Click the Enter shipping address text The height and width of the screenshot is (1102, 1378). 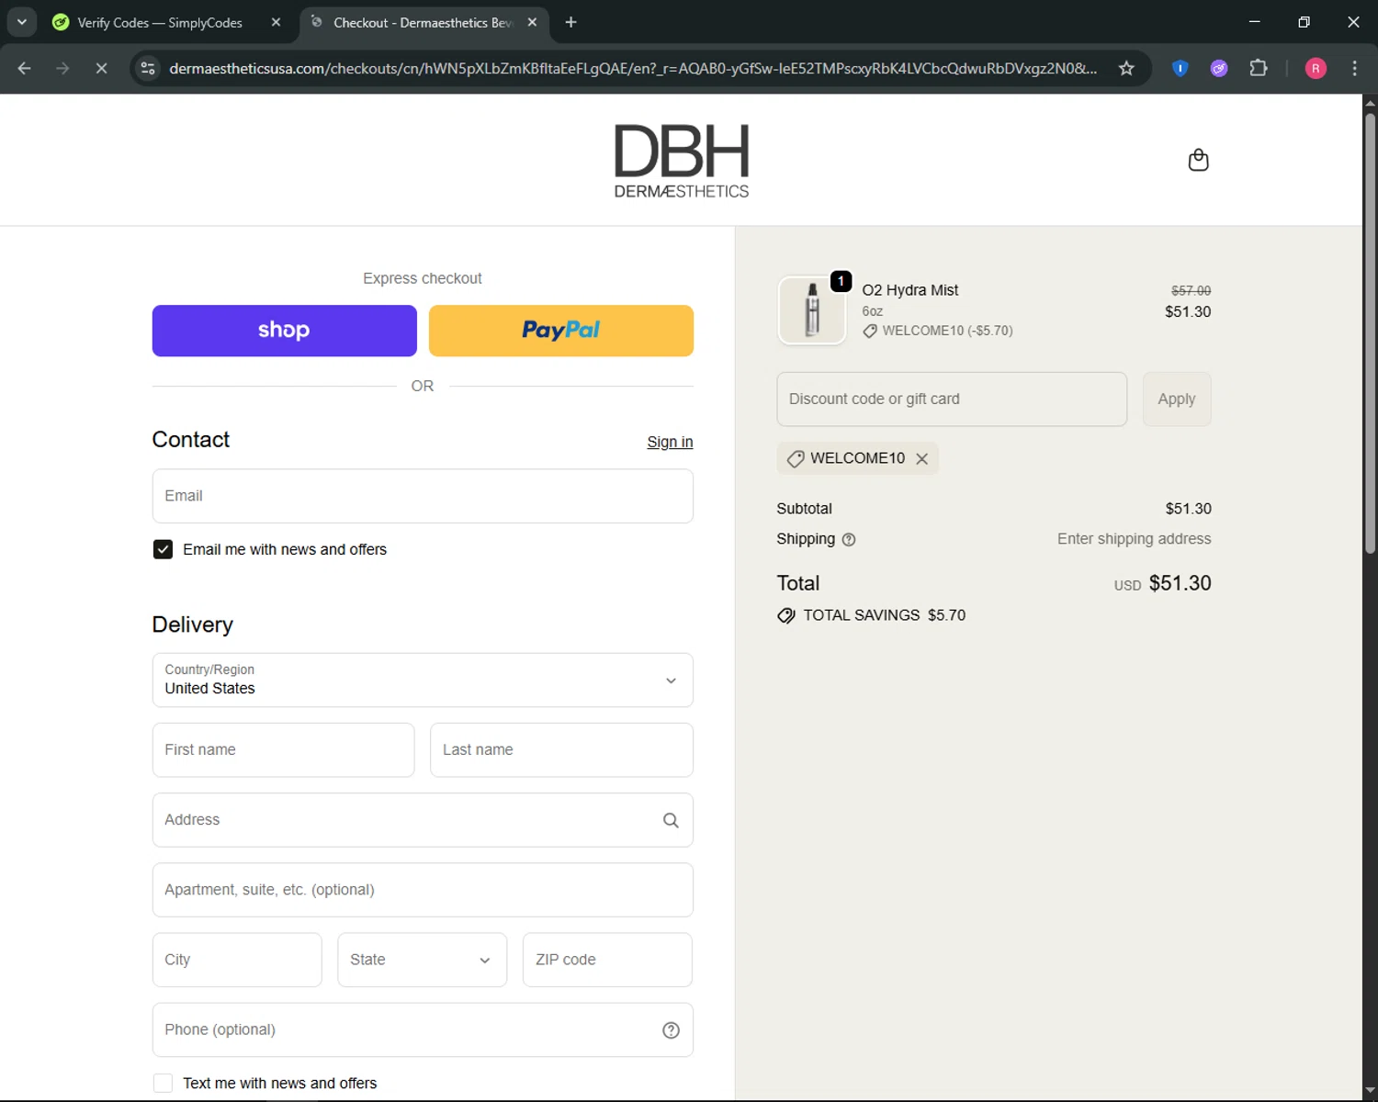(1134, 539)
